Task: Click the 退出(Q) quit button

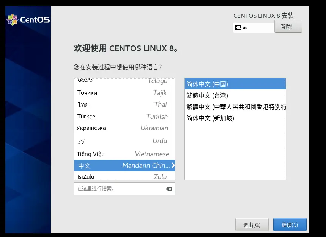Action: [252, 225]
